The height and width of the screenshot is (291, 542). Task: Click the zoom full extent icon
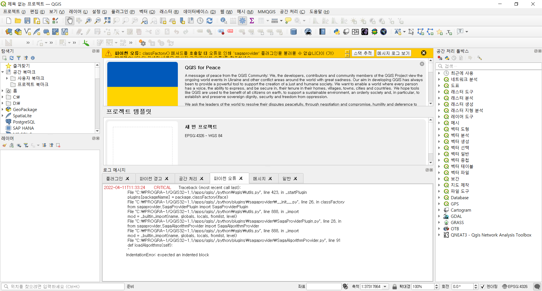107,21
